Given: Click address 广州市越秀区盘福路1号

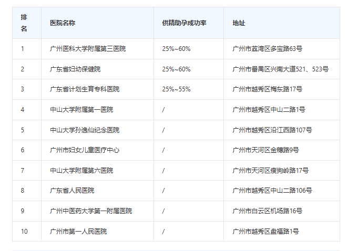Looking at the screenshot, I should 266,231.
